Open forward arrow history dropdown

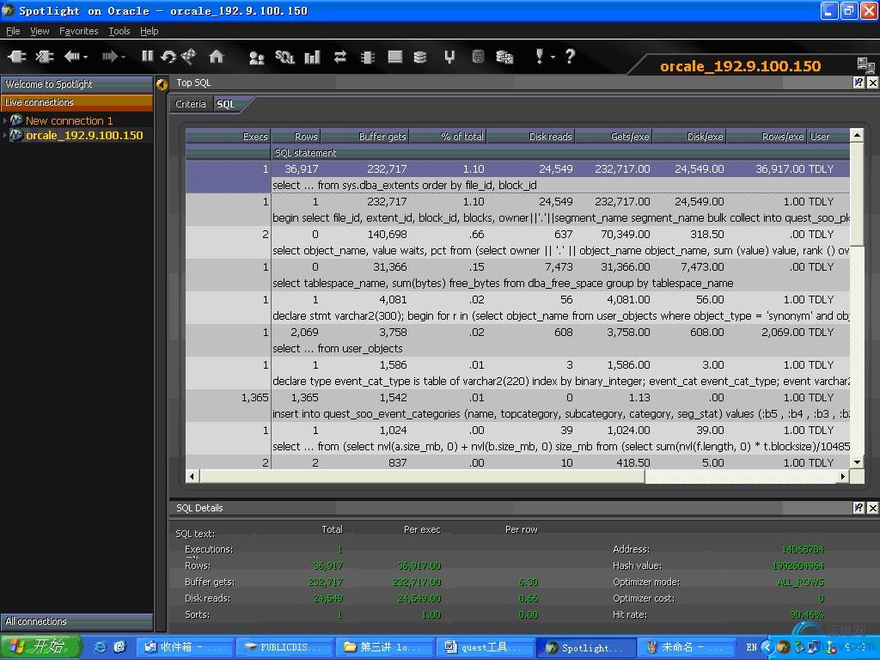pos(124,57)
